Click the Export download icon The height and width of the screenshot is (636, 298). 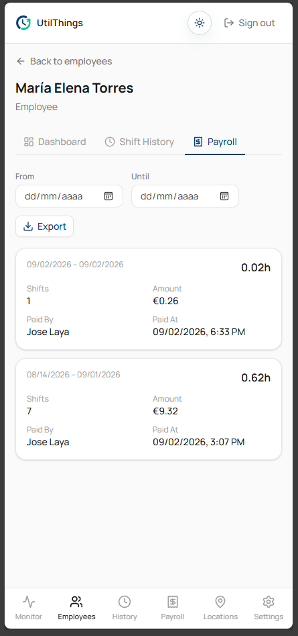(x=28, y=226)
